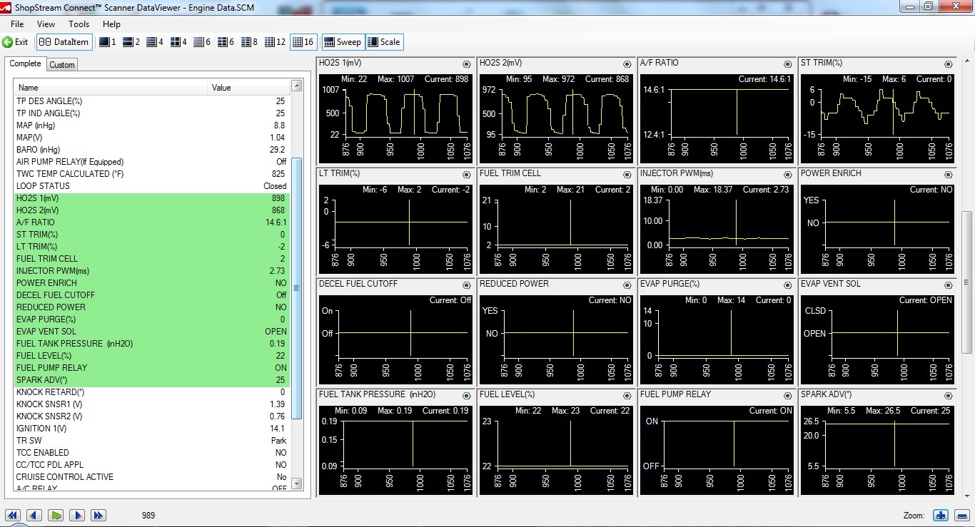Select the 8 graph layout
Viewport: 975px width, 527px height.
249,42
